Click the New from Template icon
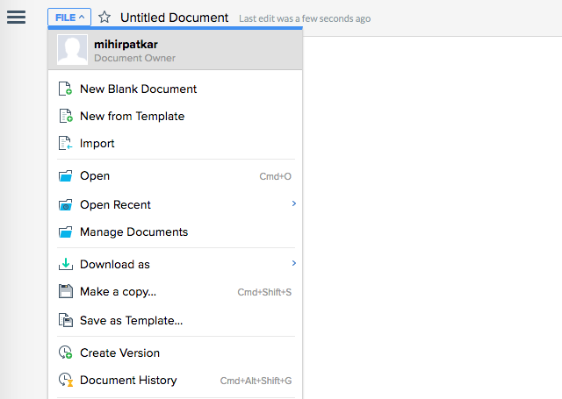The image size is (562, 399). click(x=66, y=116)
